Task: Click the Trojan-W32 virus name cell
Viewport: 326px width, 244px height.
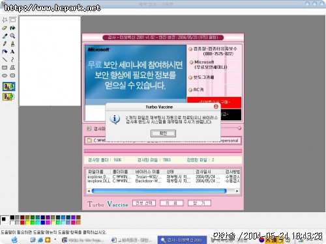Action: [149, 177]
